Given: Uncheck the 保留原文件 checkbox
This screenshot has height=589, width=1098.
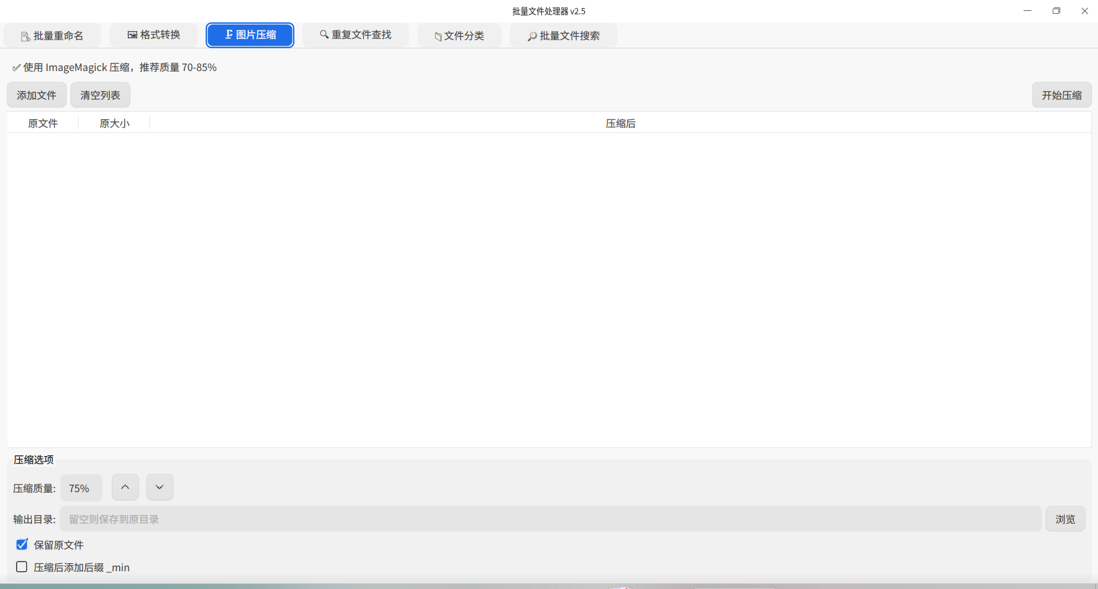Looking at the screenshot, I should pos(22,544).
